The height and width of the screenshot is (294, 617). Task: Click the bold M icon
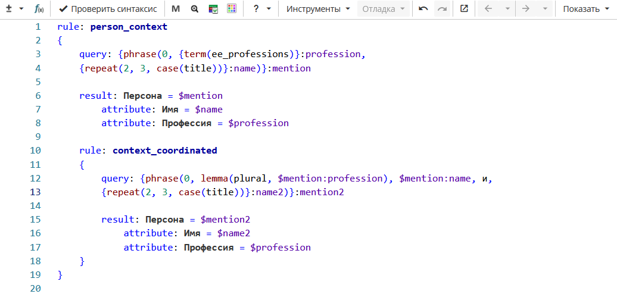pos(176,9)
